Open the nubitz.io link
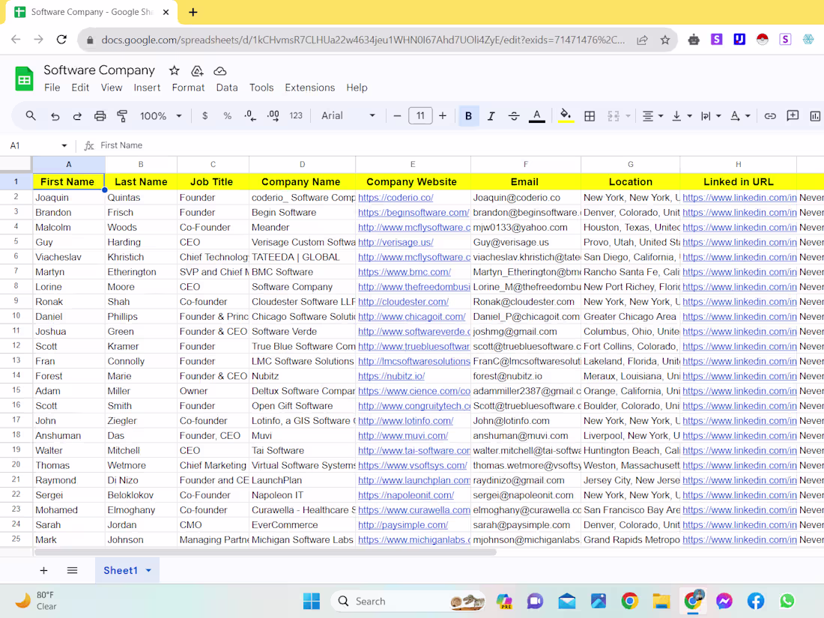 [392, 376]
